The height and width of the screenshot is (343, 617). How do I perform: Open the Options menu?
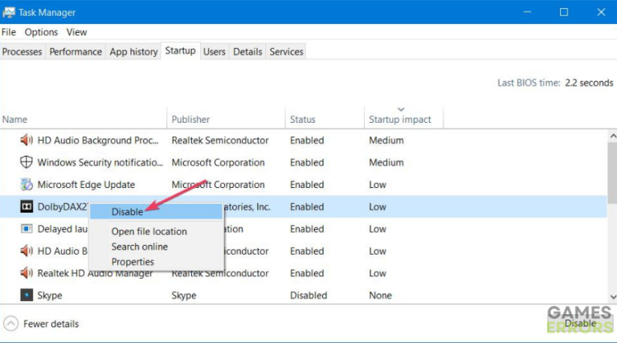tap(41, 32)
